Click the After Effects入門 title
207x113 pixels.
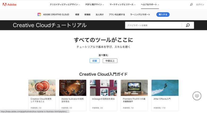click(x=162, y=99)
